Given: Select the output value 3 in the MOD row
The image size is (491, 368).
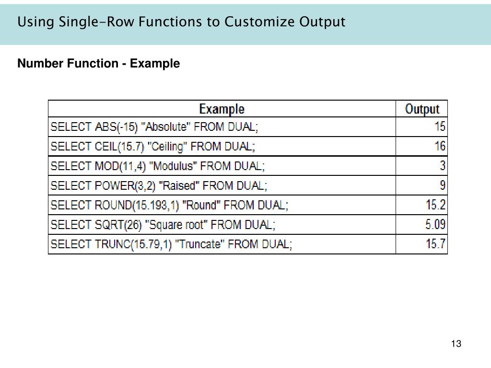Looking at the screenshot, I should click(x=443, y=165).
